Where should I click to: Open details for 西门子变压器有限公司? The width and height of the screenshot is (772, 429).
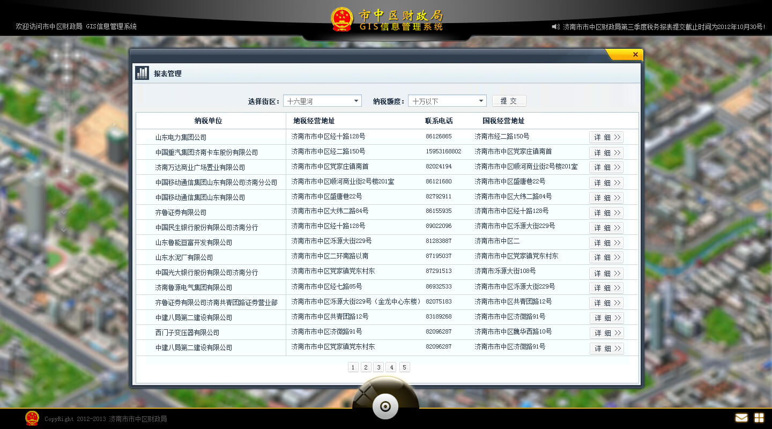[x=606, y=333]
